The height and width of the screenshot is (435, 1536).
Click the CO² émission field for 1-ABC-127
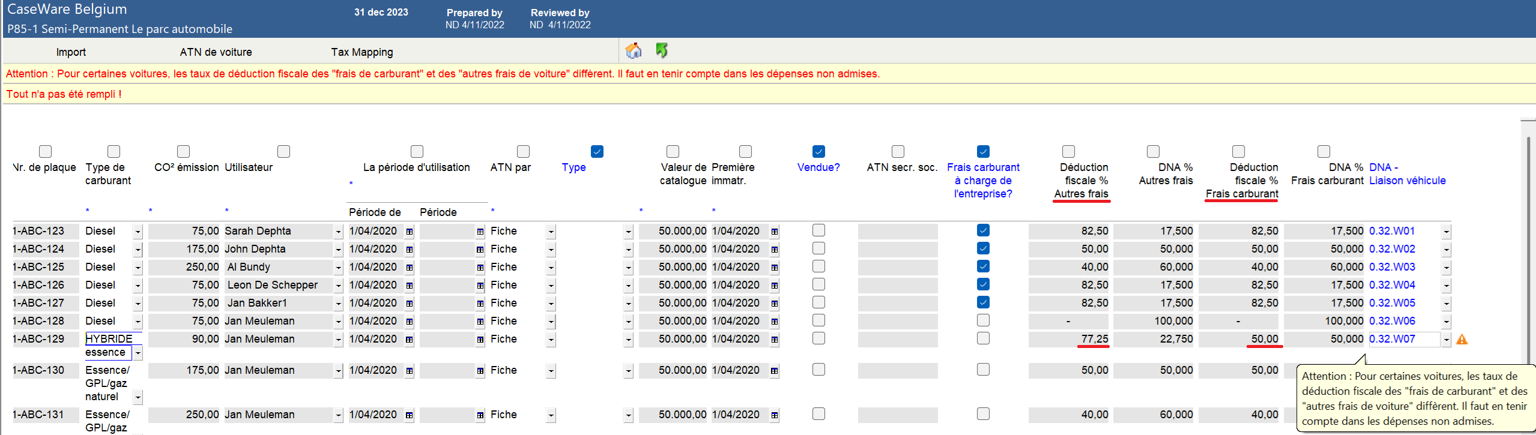tap(184, 303)
